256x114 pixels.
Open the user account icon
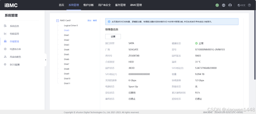[230, 5]
